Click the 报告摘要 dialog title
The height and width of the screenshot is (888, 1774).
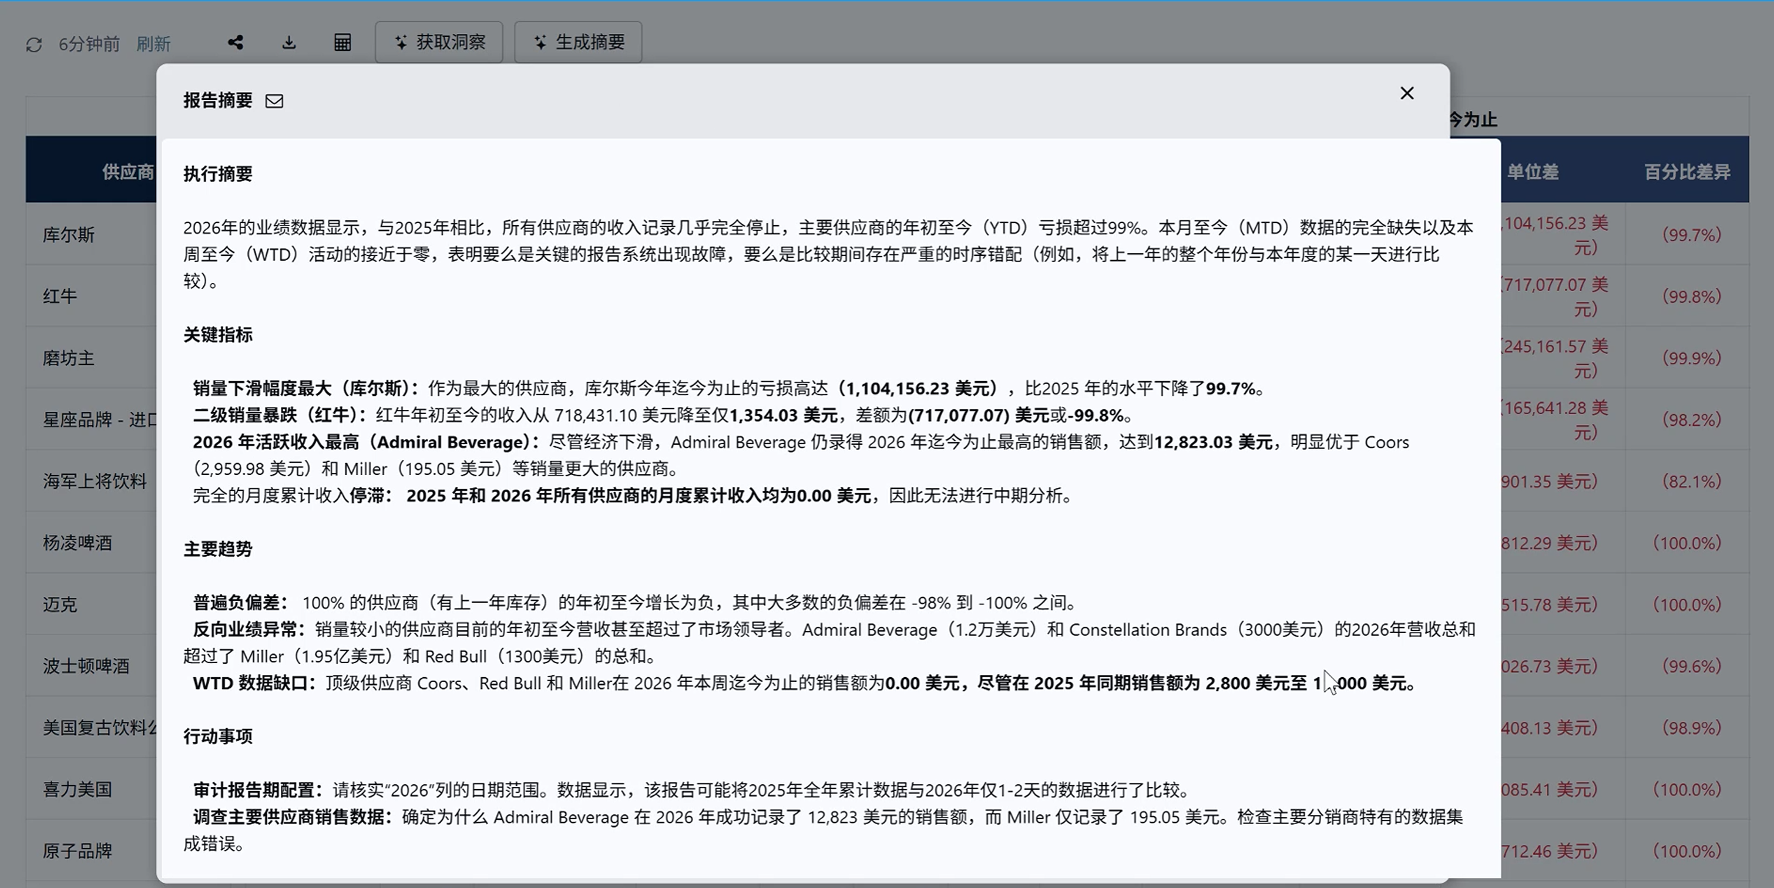217,100
